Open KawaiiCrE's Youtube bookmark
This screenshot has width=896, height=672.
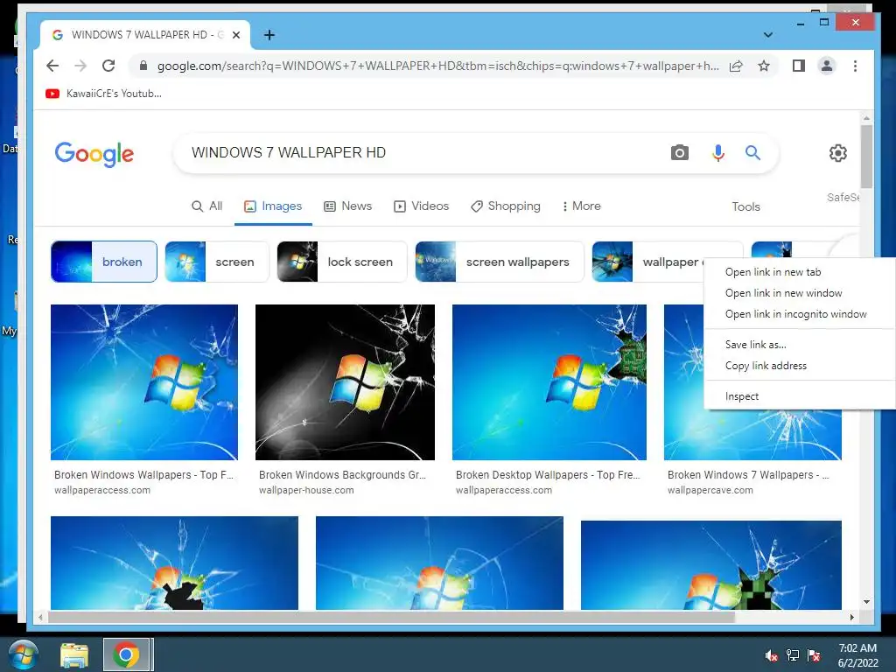coord(104,93)
